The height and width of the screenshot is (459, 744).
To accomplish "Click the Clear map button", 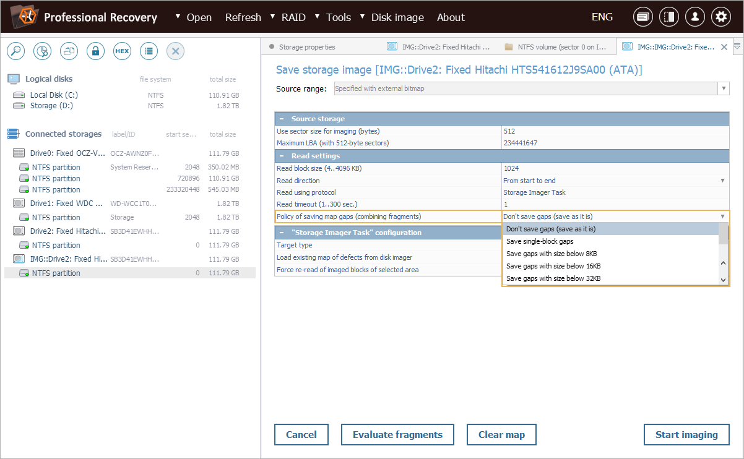I will (501, 434).
